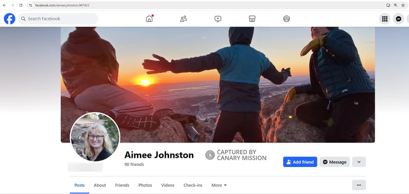Switch to the About tab
Image resolution: width=409 pixels, height=194 pixels.
point(100,185)
